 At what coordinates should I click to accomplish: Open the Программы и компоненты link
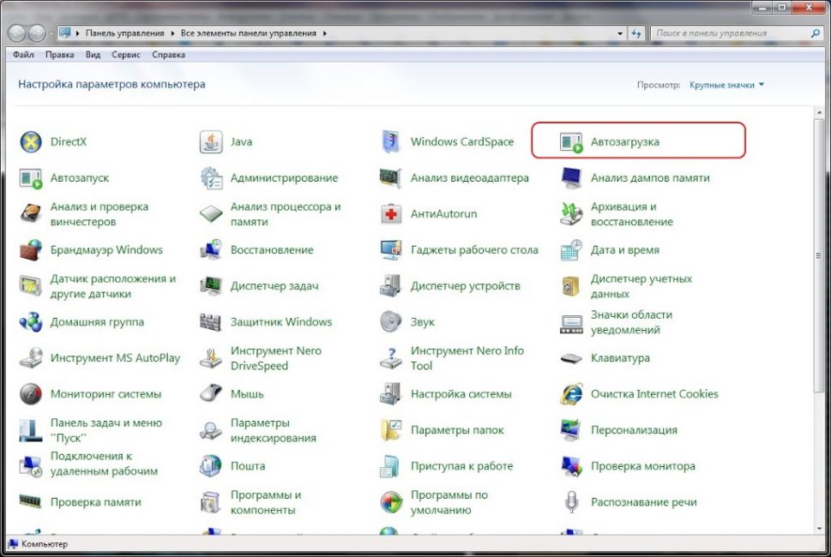[266, 502]
